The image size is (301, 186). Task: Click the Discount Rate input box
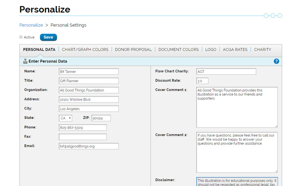coord(202,81)
